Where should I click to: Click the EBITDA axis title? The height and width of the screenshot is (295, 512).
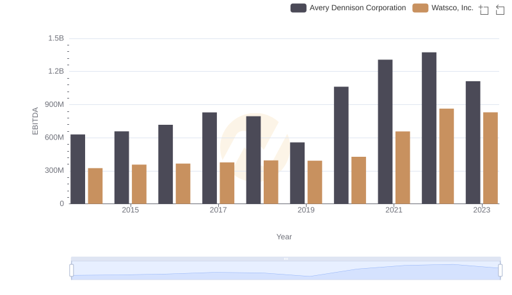point(35,121)
